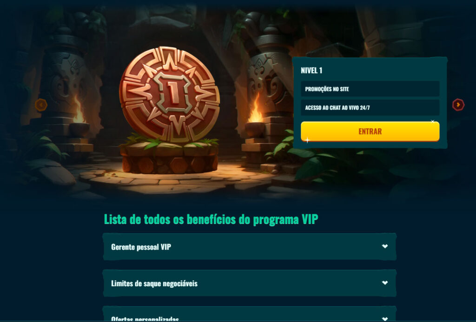Open Limites de saque negociáveis accordion label
This screenshot has height=322, width=476.
(x=154, y=283)
